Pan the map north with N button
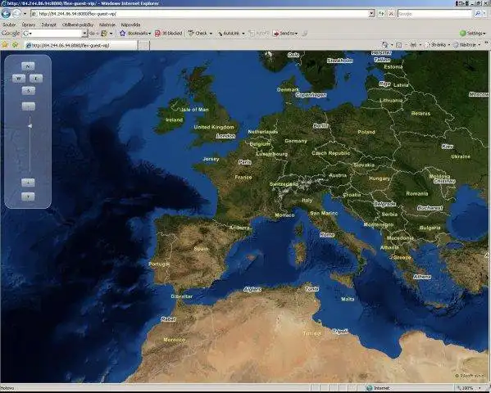 (28, 66)
